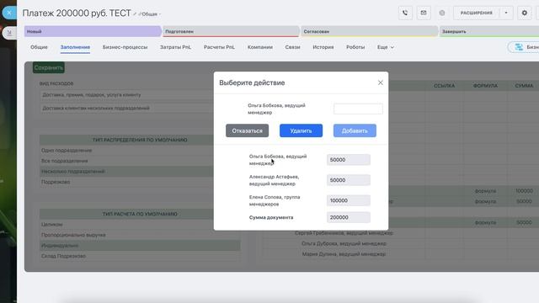
Task: Click Елена Сопова's 100000 field
Action: (349, 200)
